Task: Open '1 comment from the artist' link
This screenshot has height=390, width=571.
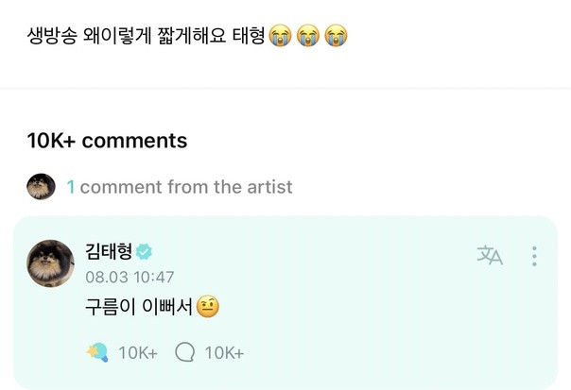Action: (180, 187)
